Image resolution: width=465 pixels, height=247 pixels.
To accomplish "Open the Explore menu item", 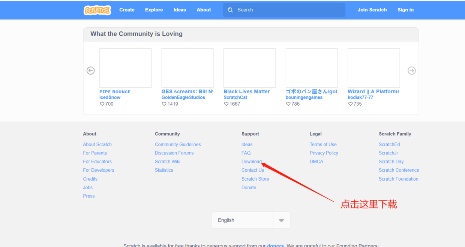I will [x=154, y=10].
